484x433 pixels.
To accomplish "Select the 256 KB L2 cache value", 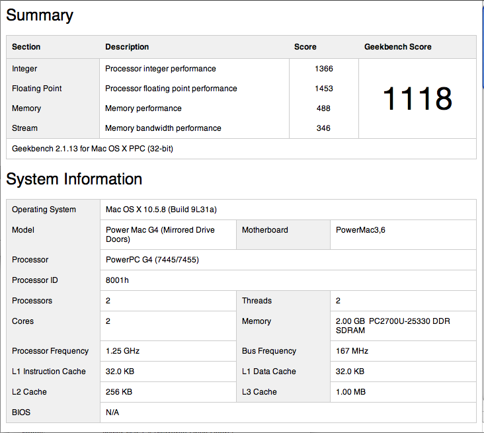I will pyautogui.click(x=119, y=392).
